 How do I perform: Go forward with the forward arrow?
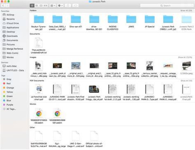tap(7, 6)
